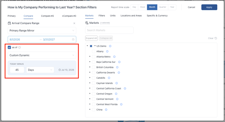The width and height of the screenshot is (225, 122).
Task: Check the Central Oregon checkbox
Action: tap(94, 94)
